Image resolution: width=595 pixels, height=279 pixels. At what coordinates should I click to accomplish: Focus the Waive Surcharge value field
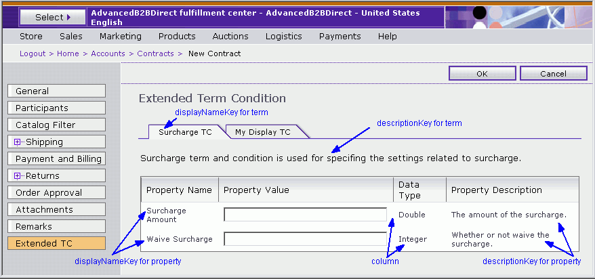[305, 239]
